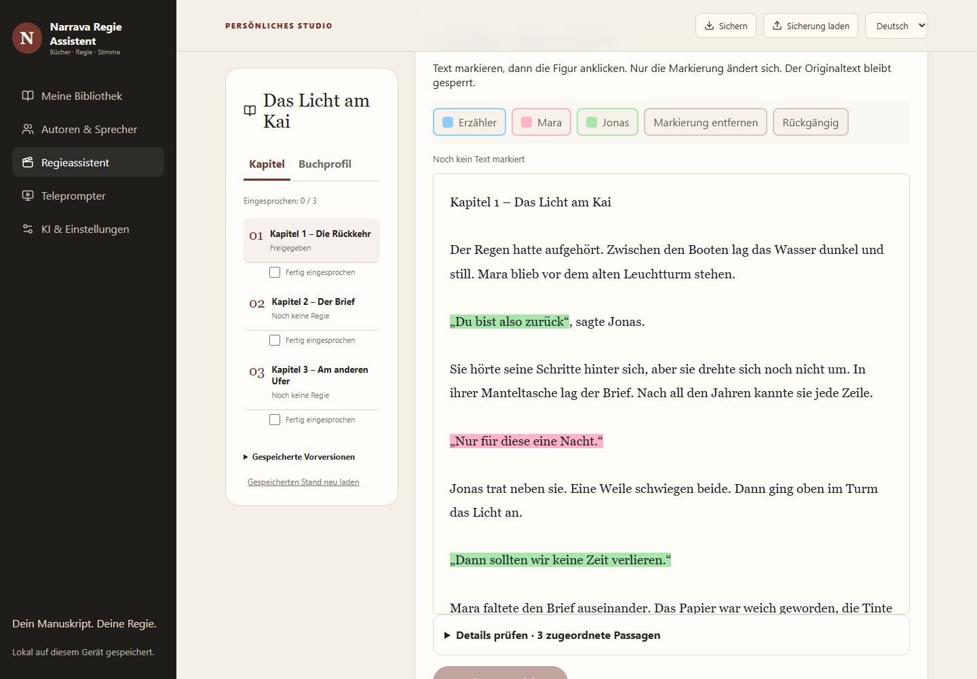Click the upload icon in Sicherung laden

(778, 26)
